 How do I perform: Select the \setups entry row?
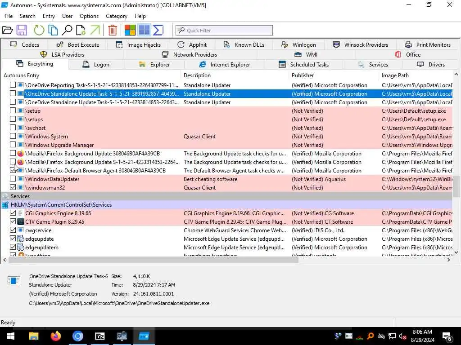[x=227, y=119]
